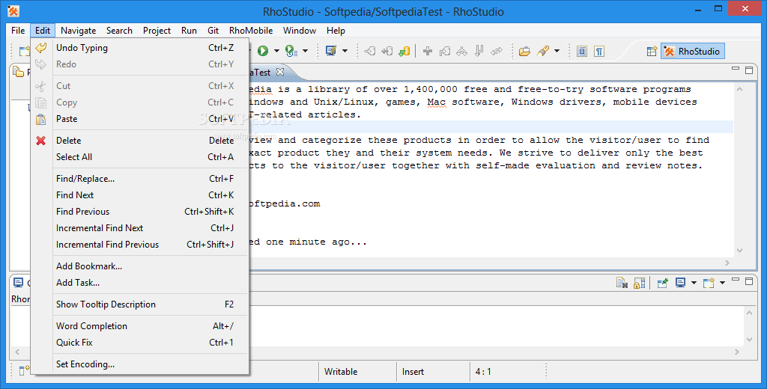Choose Select All from Edit menu

(x=140, y=157)
